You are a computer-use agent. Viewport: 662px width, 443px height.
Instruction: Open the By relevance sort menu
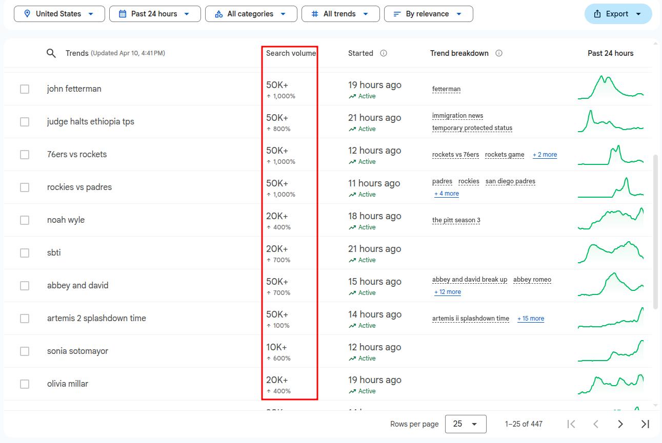(428, 14)
